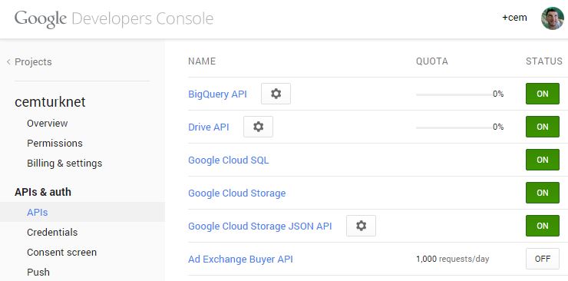Open settings gear for BigQuery API

pos(276,94)
